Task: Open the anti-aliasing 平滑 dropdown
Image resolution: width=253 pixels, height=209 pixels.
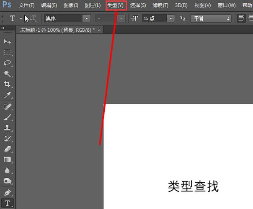Action: point(211,18)
